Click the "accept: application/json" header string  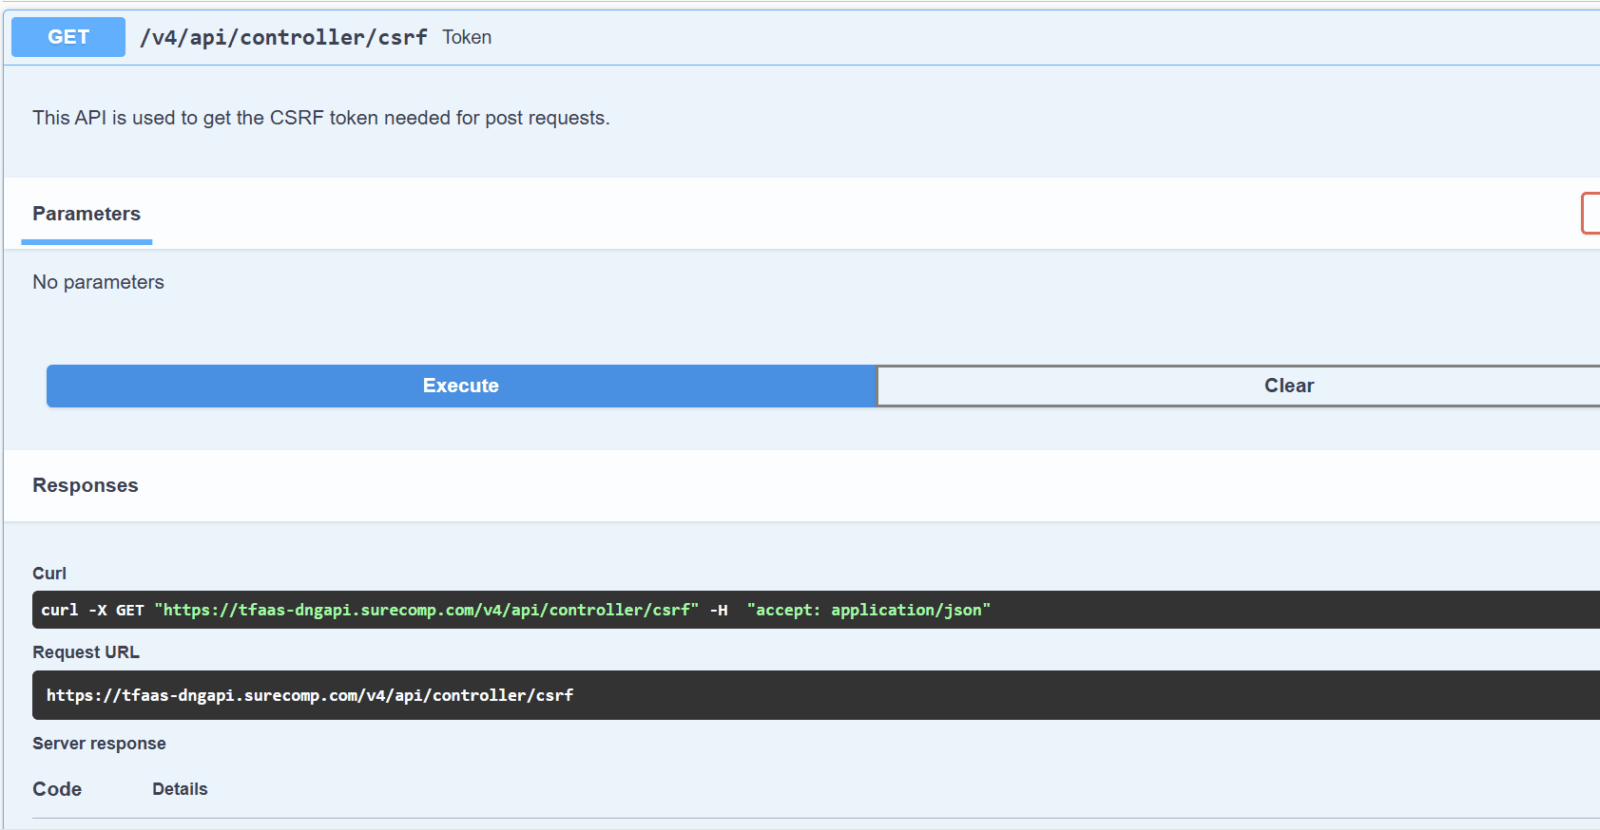tap(869, 610)
